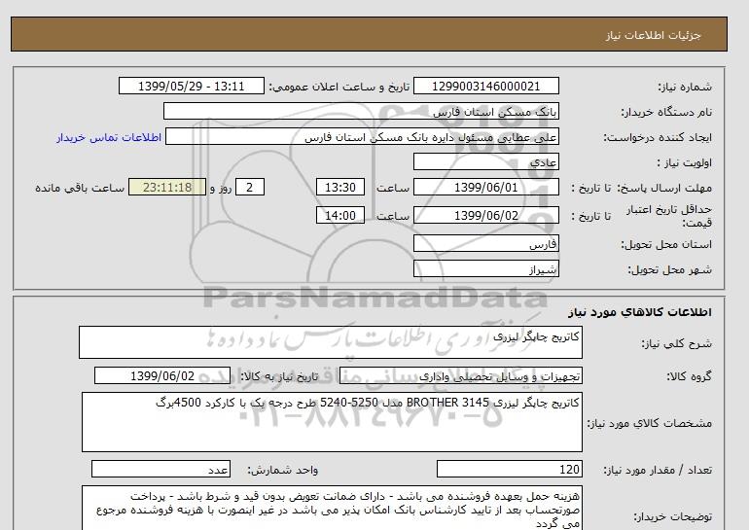Click the unit of measure field عدد
This screenshot has width=749, height=530.
(160, 469)
